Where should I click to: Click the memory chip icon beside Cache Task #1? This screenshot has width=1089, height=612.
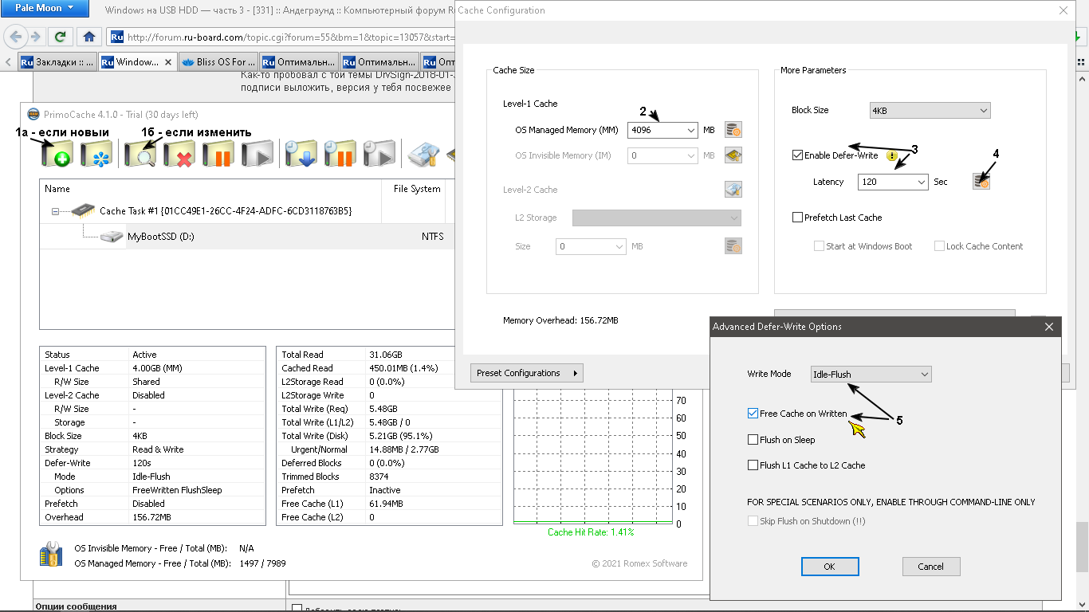point(83,211)
